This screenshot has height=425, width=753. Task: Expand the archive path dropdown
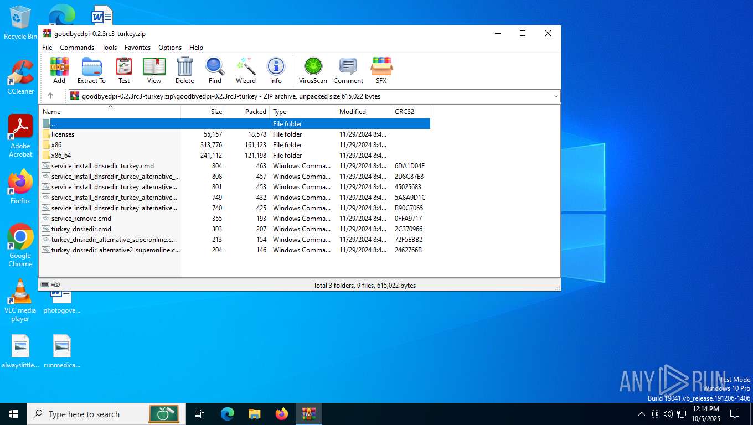[x=555, y=96]
